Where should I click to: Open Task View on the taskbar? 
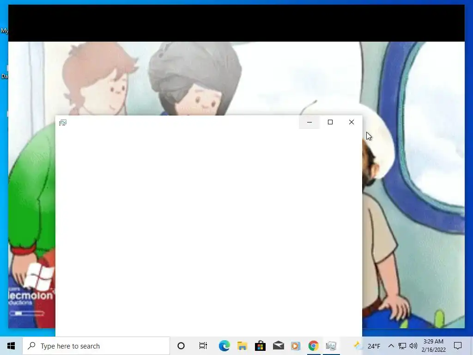tap(203, 346)
